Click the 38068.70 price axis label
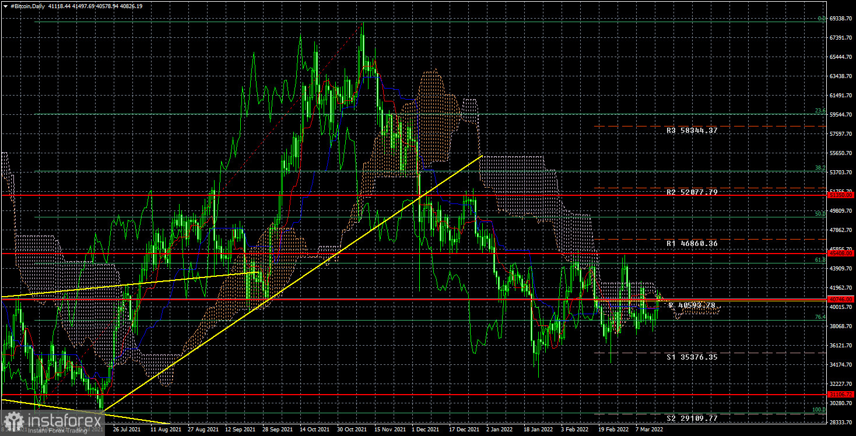The image size is (856, 436). tap(841, 326)
